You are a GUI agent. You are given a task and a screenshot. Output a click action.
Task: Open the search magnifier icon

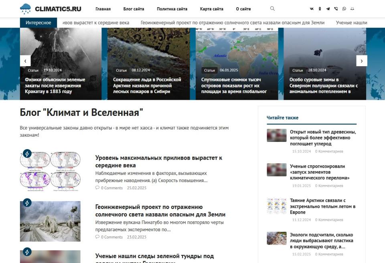(x=272, y=8)
